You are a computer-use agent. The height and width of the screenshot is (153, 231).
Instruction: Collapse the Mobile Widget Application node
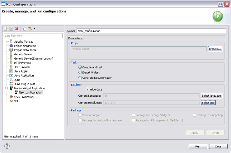point(7,88)
